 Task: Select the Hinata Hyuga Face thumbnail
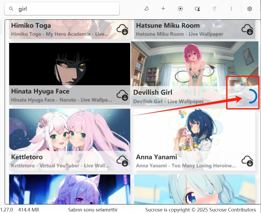pos(69,64)
